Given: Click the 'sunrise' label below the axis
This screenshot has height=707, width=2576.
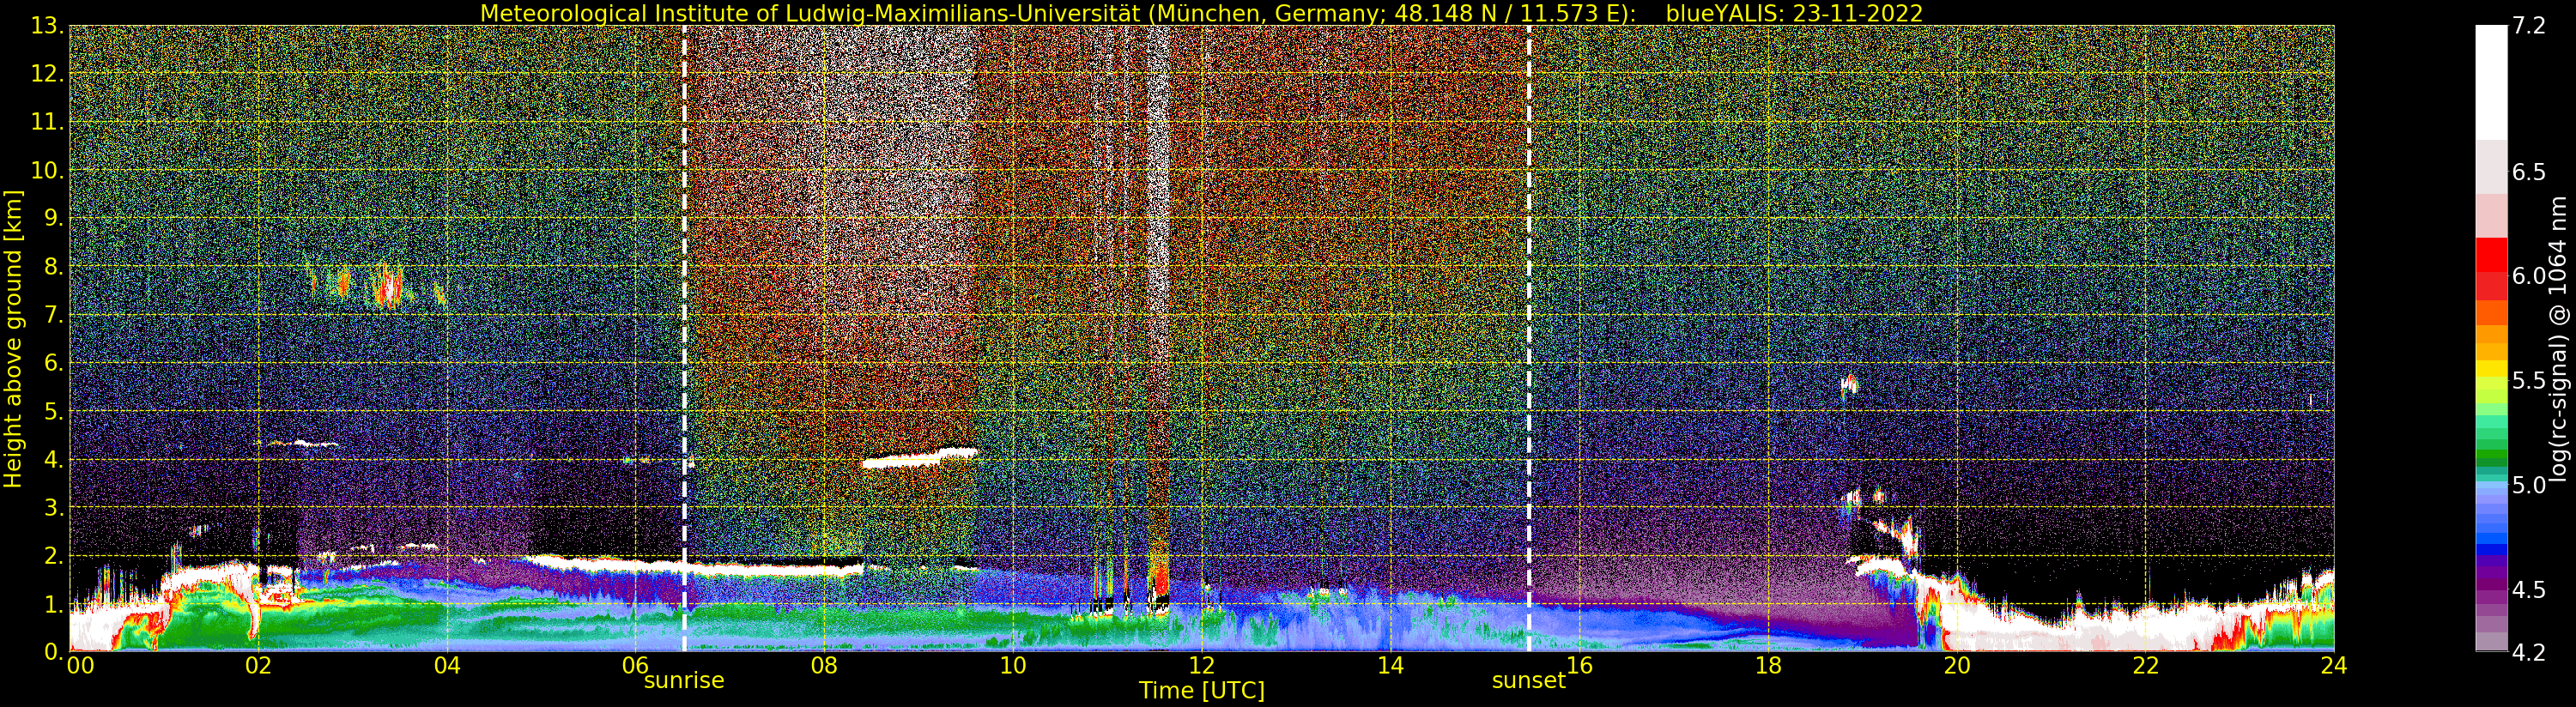Looking at the screenshot, I should (684, 680).
